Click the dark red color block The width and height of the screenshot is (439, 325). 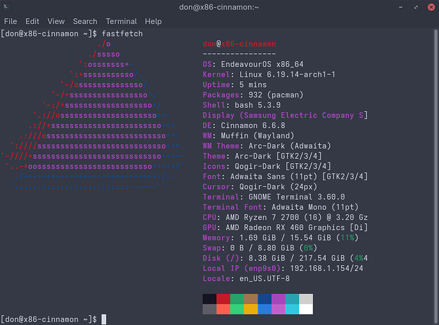(223, 299)
